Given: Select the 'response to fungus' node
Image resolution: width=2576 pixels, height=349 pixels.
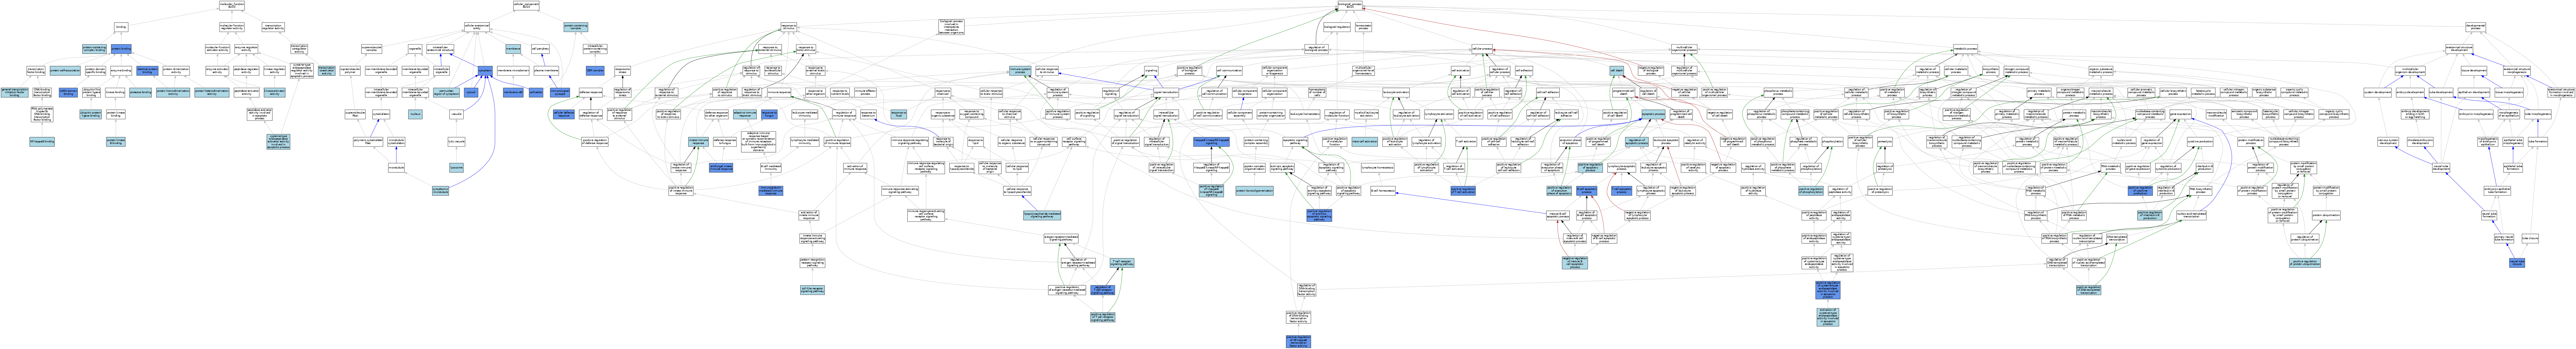Looking at the screenshot, I should [x=769, y=115].
